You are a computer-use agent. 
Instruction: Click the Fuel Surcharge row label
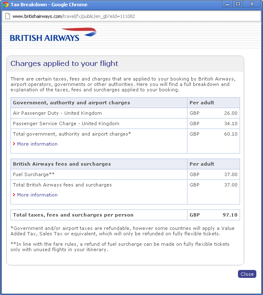pyautogui.click(x=34, y=174)
